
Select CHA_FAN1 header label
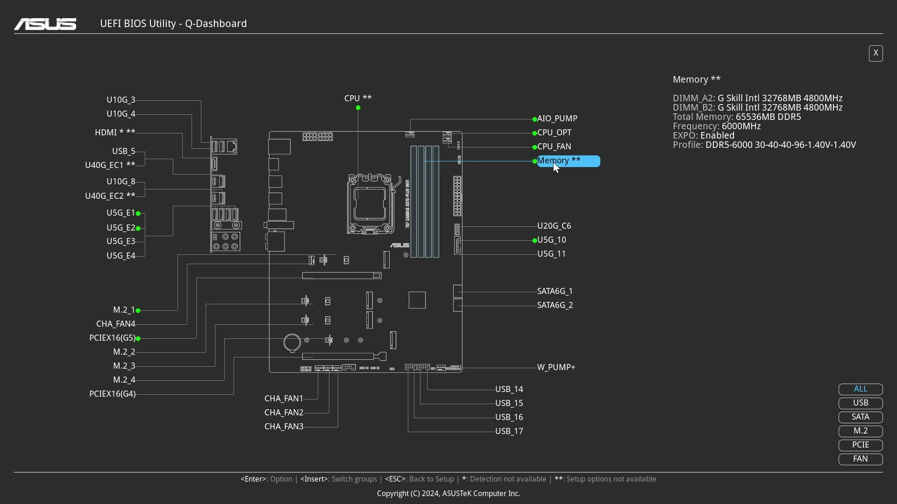(x=284, y=399)
